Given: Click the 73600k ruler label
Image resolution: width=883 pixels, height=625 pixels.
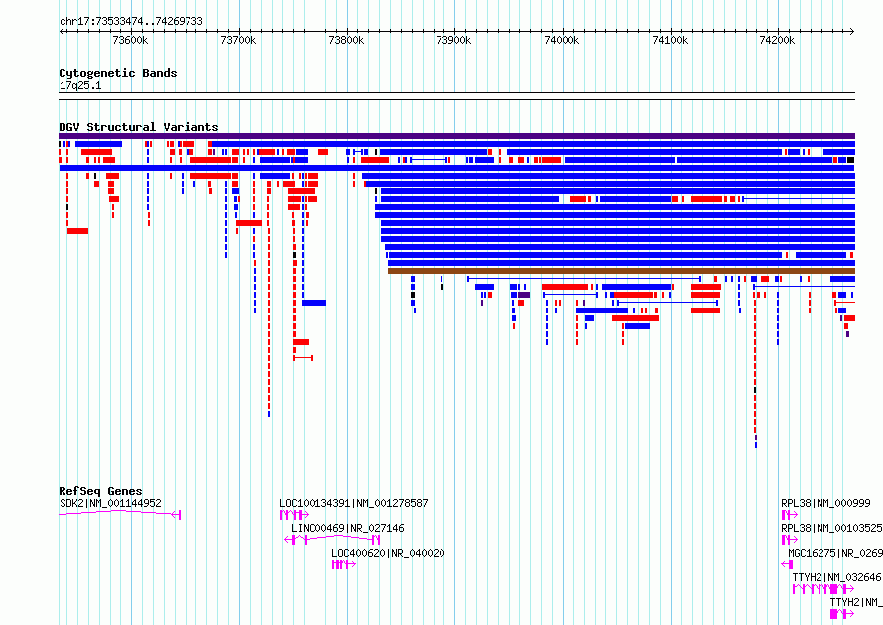Looking at the screenshot, I should [x=130, y=40].
